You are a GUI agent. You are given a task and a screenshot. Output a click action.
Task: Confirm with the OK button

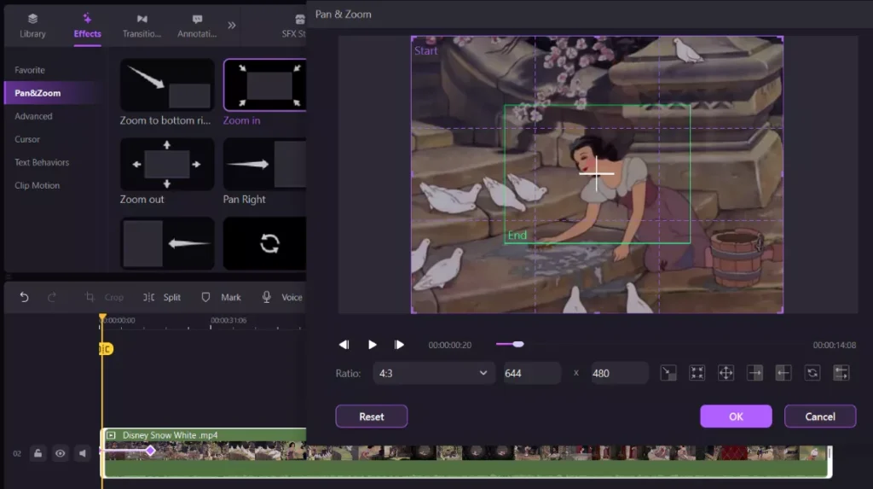(736, 416)
